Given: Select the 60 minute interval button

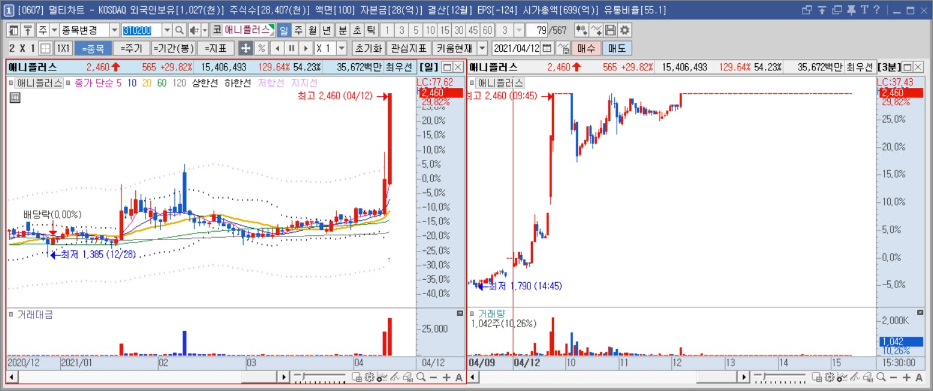Looking at the screenshot, I should (x=487, y=30).
